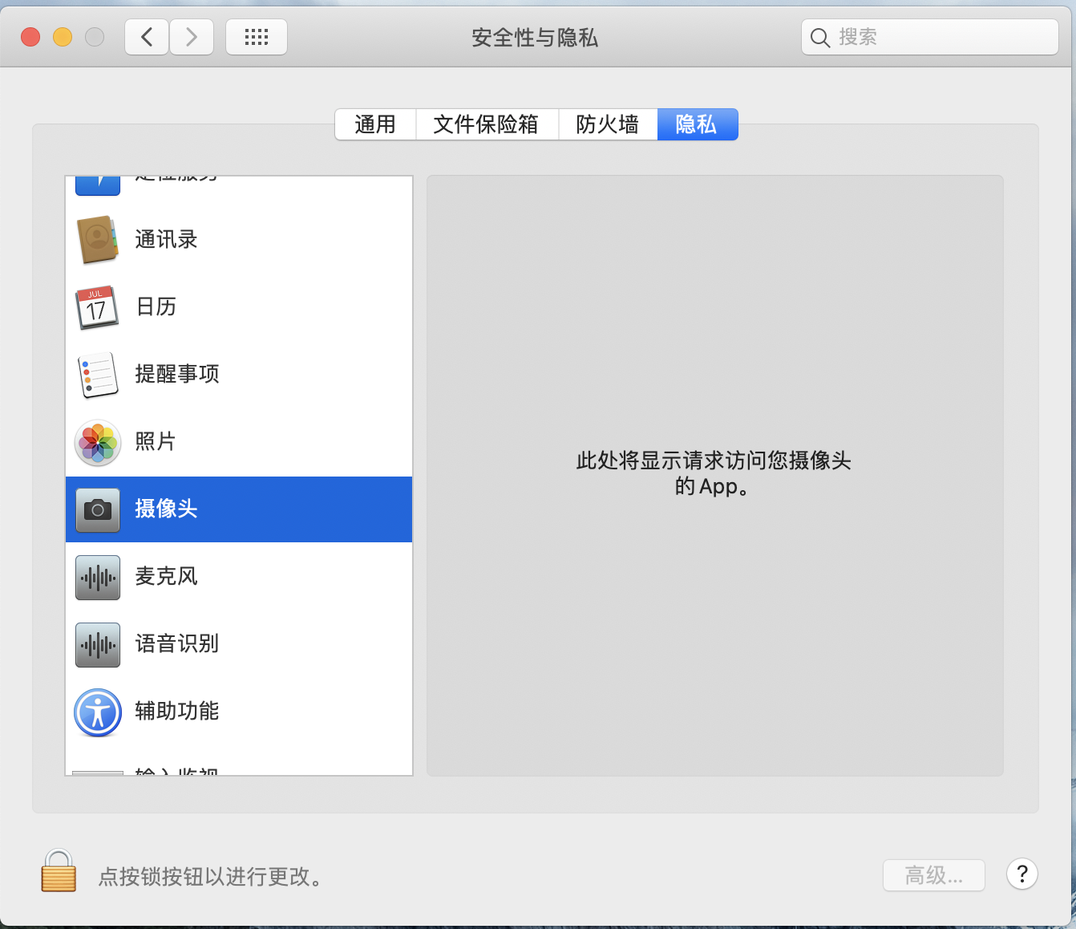Image resolution: width=1076 pixels, height=929 pixels.
Task: Open the 文件保险箱 (FileVault) tab
Action: pos(486,124)
